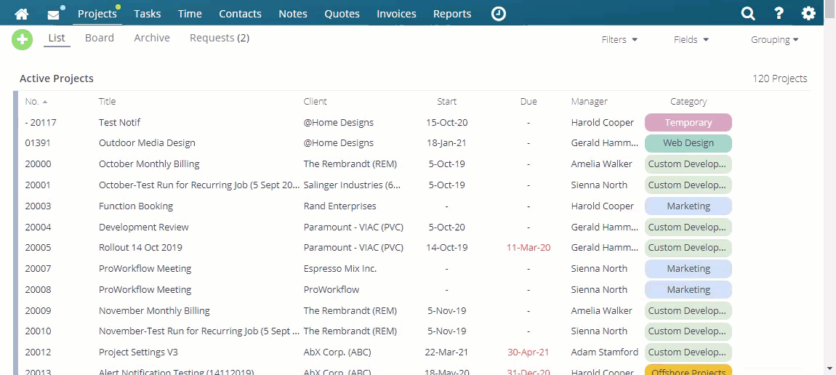Open the Function Booking project
The height and width of the screenshot is (375, 836).
point(136,206)
